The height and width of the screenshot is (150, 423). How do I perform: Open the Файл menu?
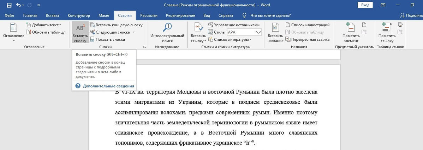point(10,15)
